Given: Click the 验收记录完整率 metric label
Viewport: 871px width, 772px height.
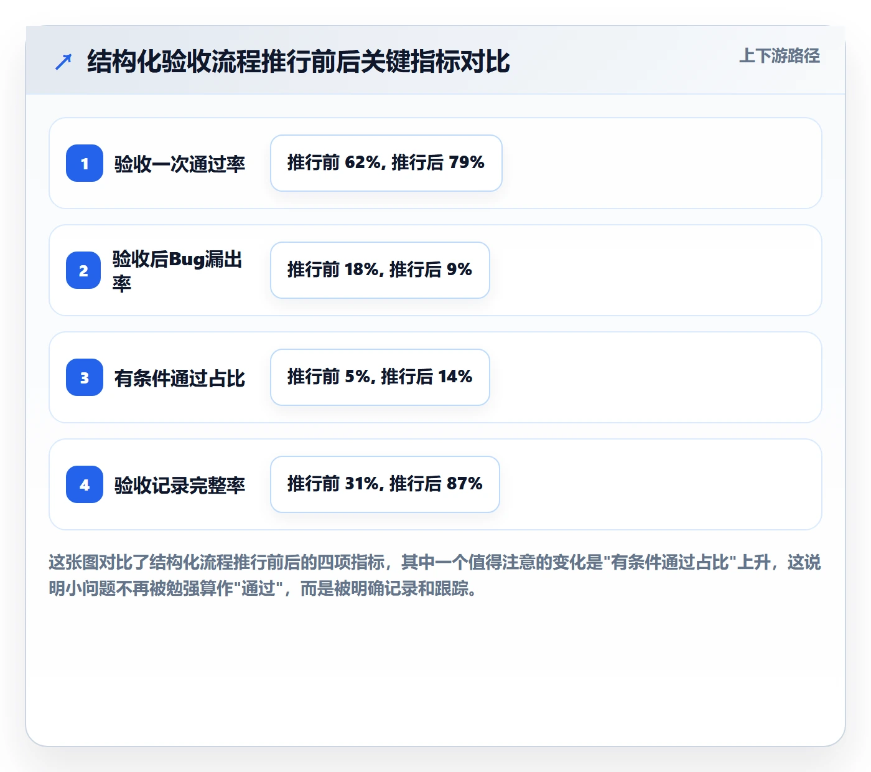Looking at the screenshot, I should coord(180,485).
